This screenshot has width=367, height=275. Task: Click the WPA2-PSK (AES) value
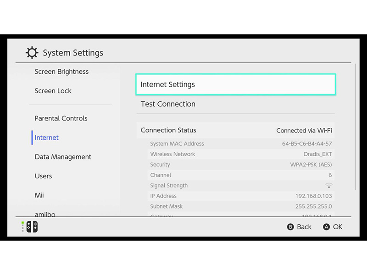pyautogui.click(x=311, y=165)
